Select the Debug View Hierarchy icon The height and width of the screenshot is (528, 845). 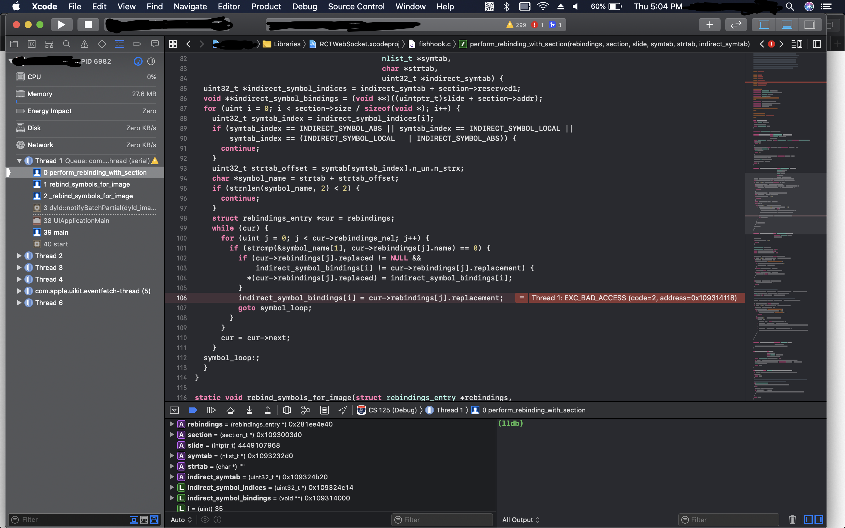click(287, 410)
